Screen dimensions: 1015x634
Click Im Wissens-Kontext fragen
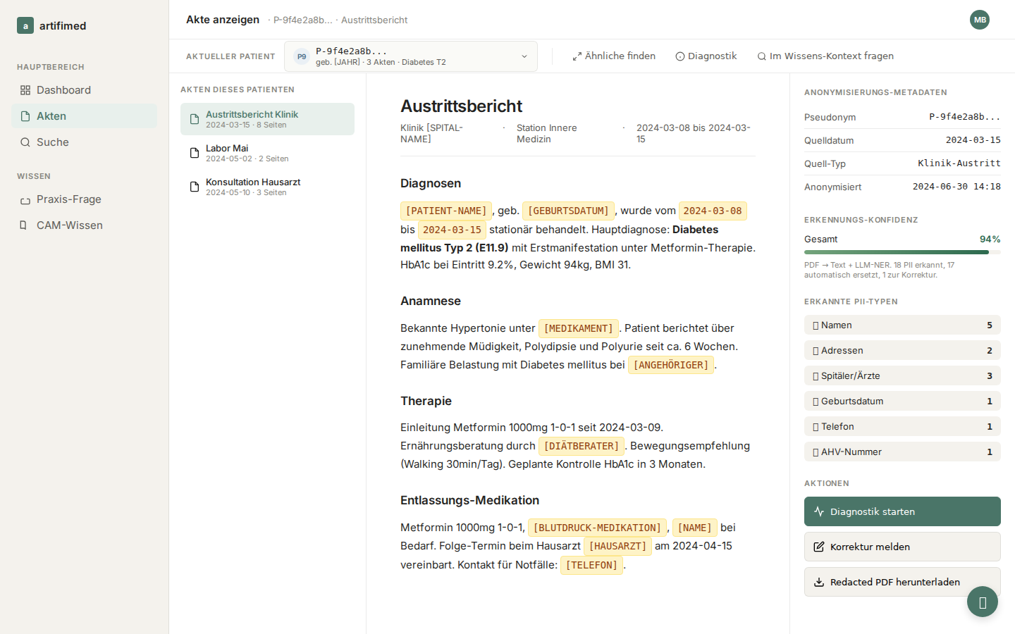825,56
